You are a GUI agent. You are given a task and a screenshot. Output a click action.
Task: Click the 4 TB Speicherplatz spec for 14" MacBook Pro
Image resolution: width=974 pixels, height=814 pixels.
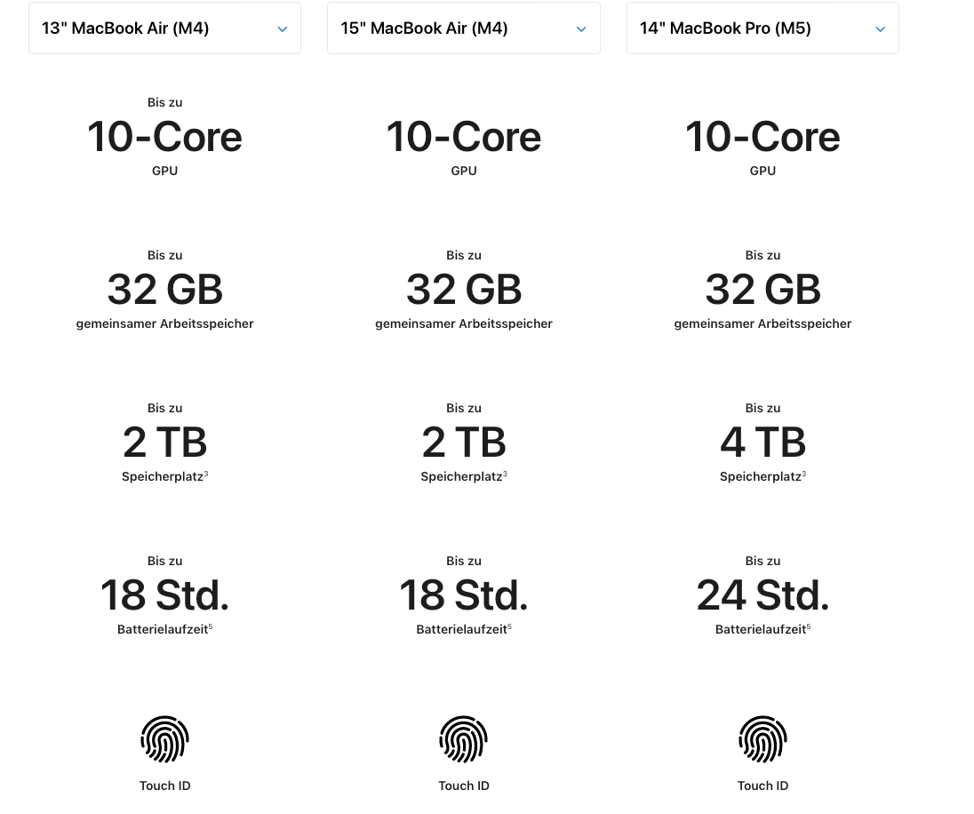point(762,443)
